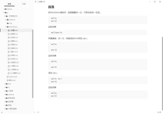This screenshot has width=163, height=114.
Task: Click the 系统 folder icon
Action: tap(7, 105)
